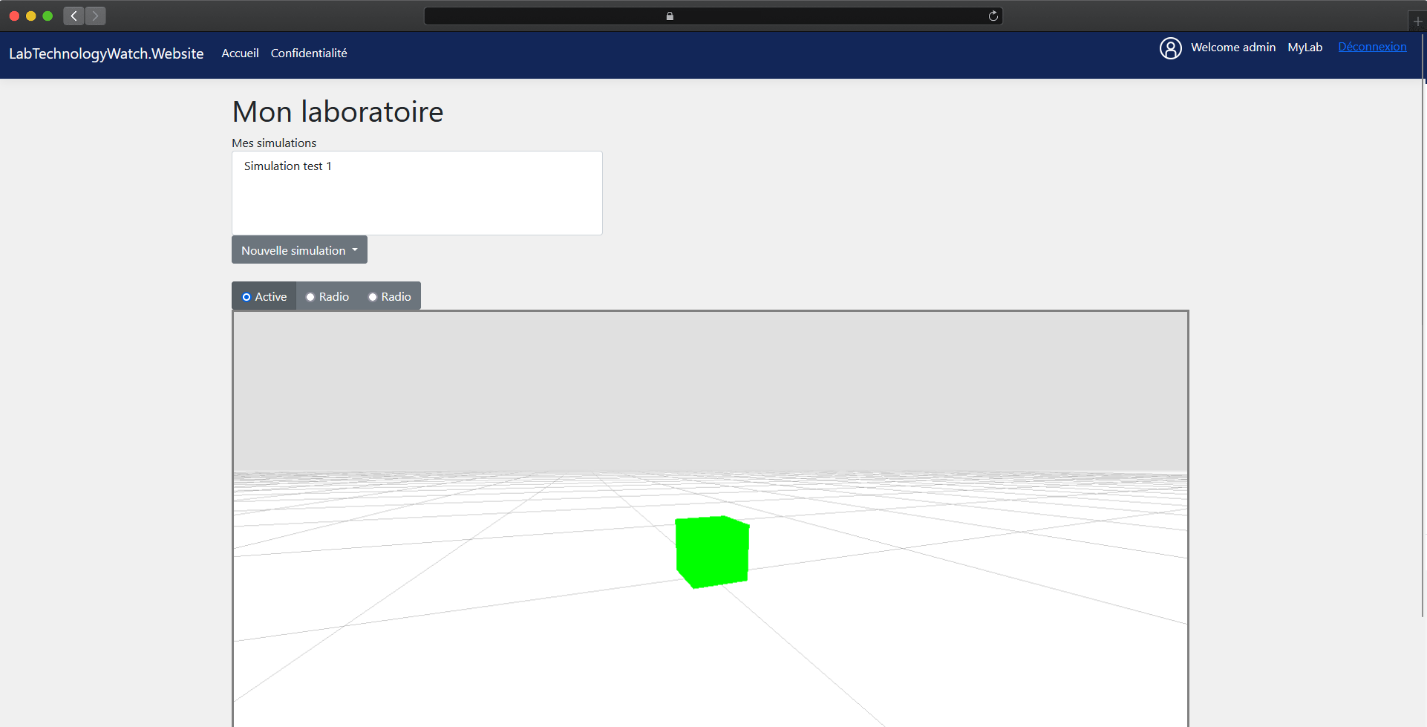Open the Nouvelle simulation dropdown
The image size is (1427, 727).
tap(294, 250)
